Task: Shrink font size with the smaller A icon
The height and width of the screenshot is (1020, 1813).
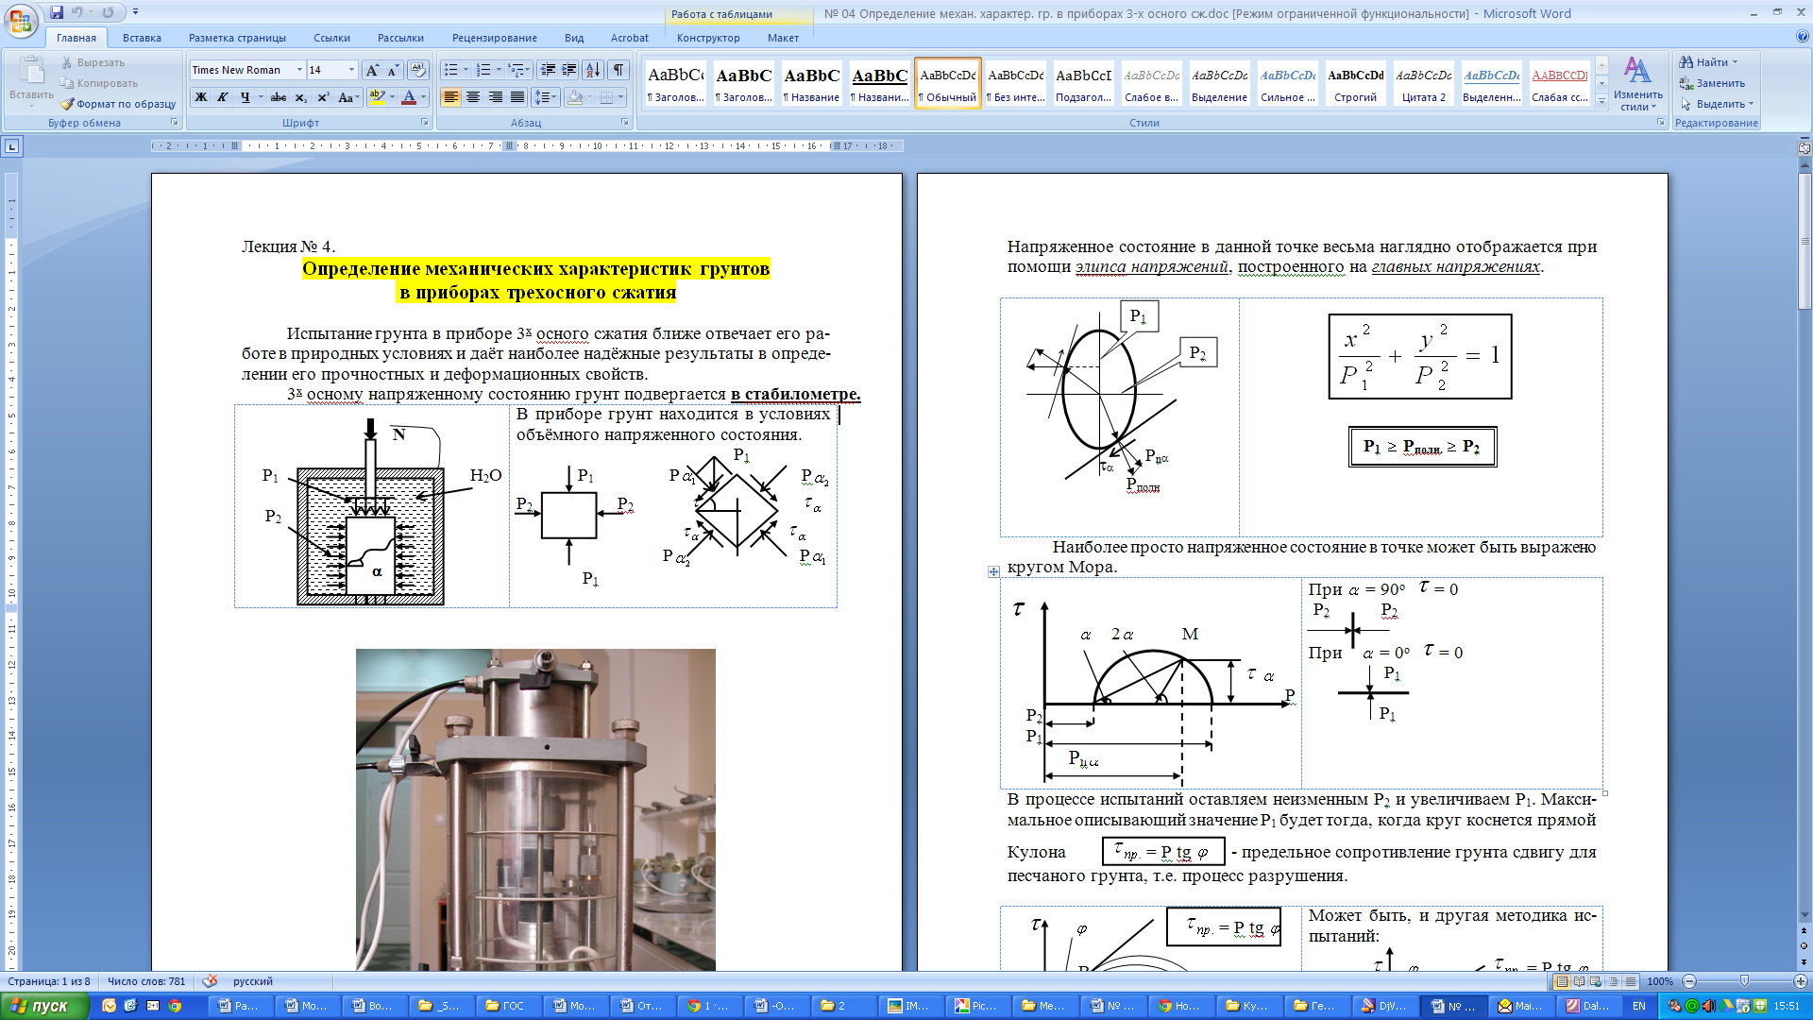Action: [x=393, y=70]
